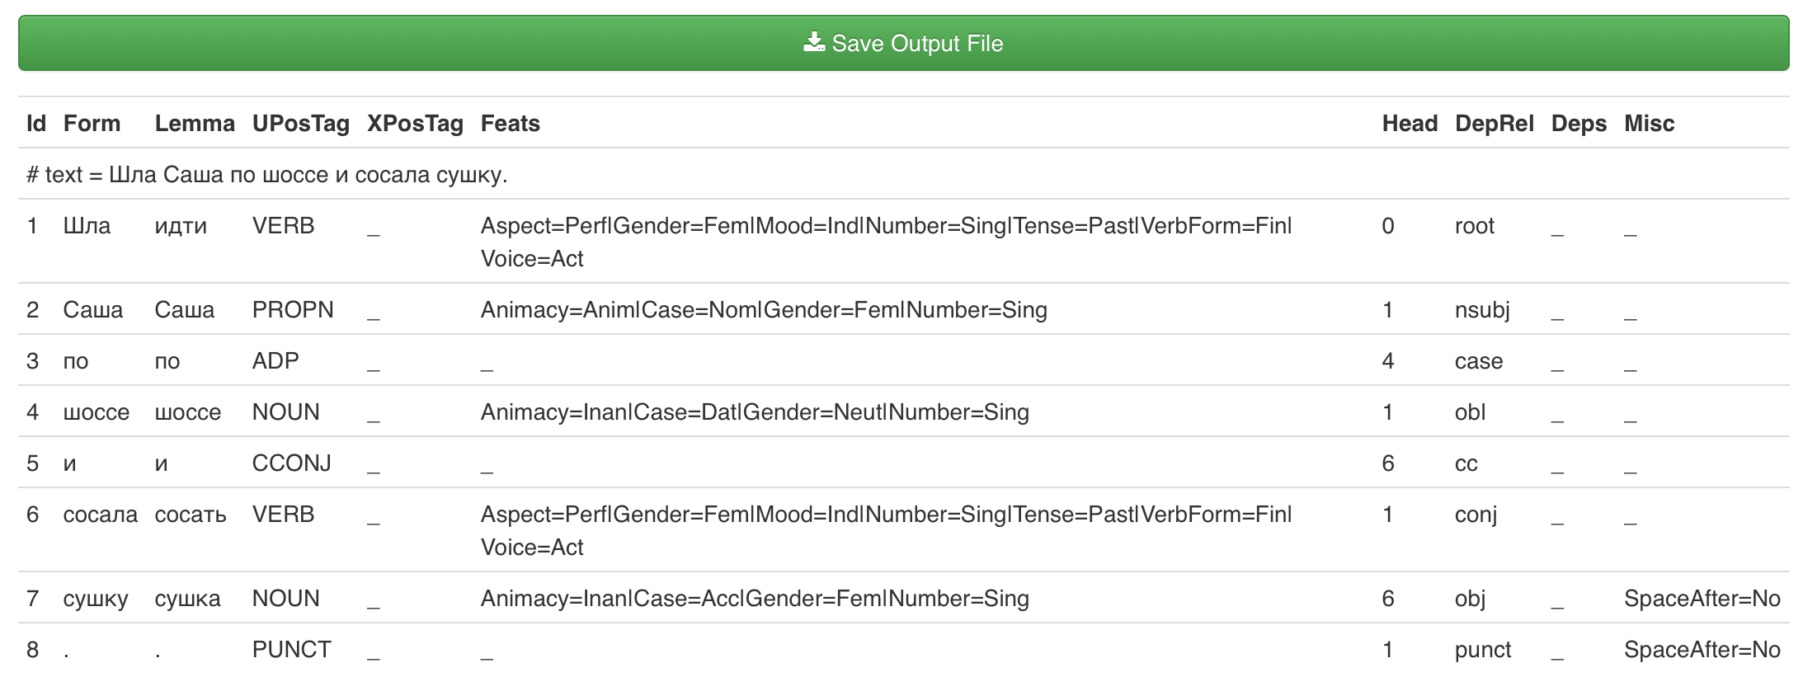Click the UPosTag cell 'ADP'

point(275,361)
